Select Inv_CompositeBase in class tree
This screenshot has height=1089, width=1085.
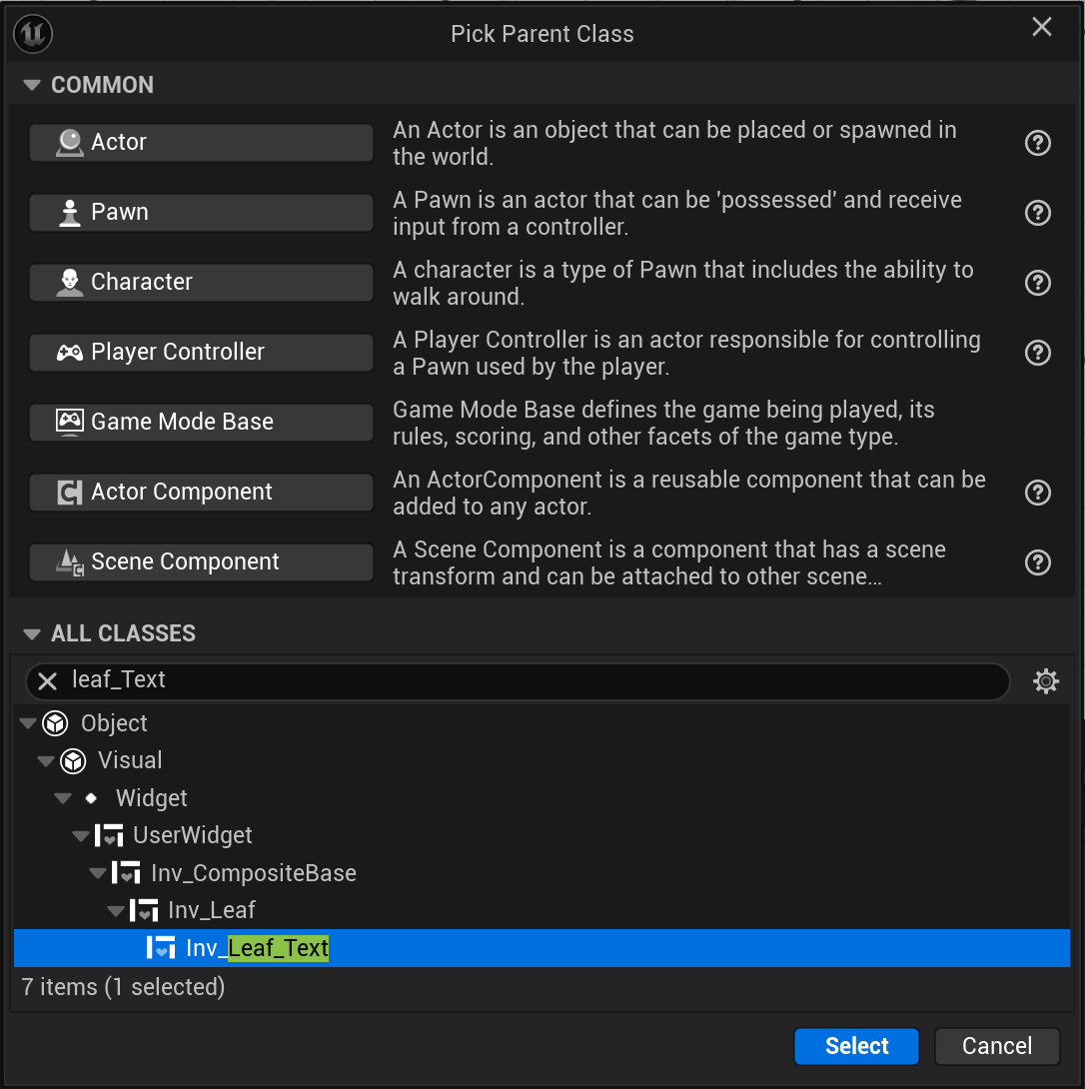(x=253, y=873)
